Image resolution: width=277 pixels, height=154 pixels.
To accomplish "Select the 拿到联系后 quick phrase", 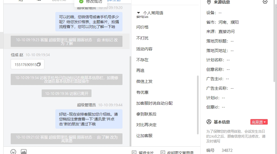I will [146, 114].
